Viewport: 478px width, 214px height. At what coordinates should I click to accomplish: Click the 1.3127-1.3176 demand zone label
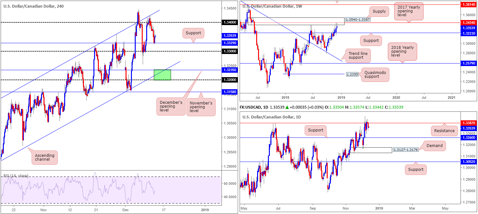[x=406, y=150]
